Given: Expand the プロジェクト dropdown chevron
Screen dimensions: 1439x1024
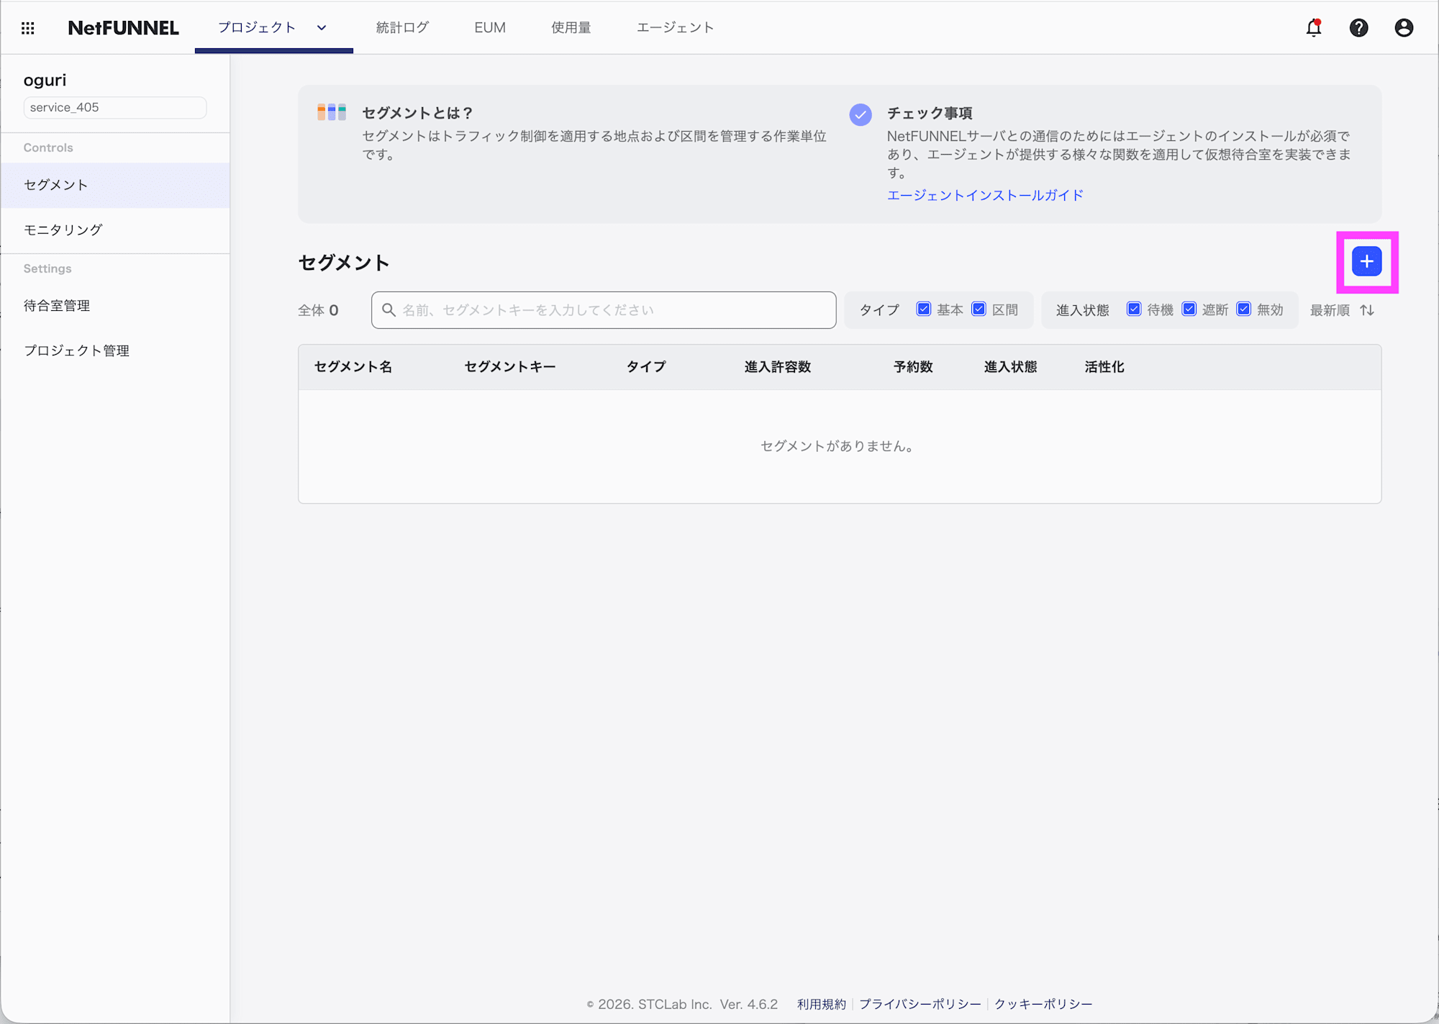Looking at the screenshot, I should click(x=322, y=28).
